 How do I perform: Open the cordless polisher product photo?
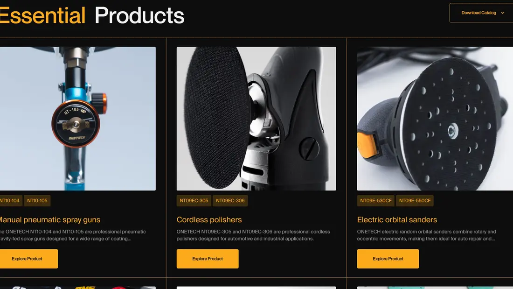click(x=256, y=119)
